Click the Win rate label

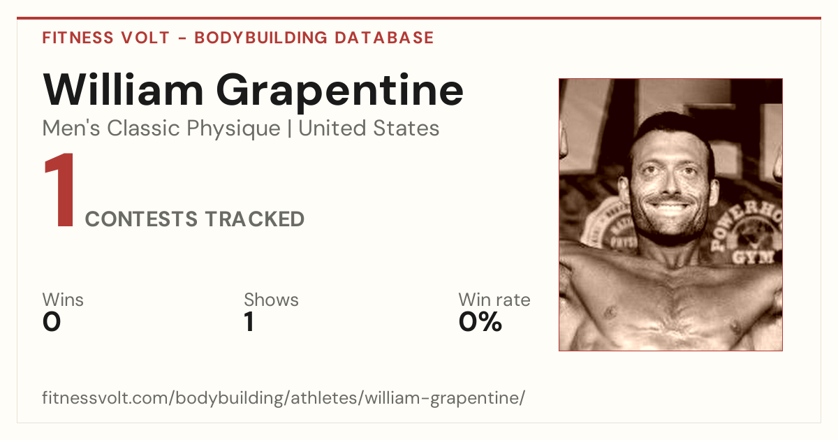click(494, 300)
